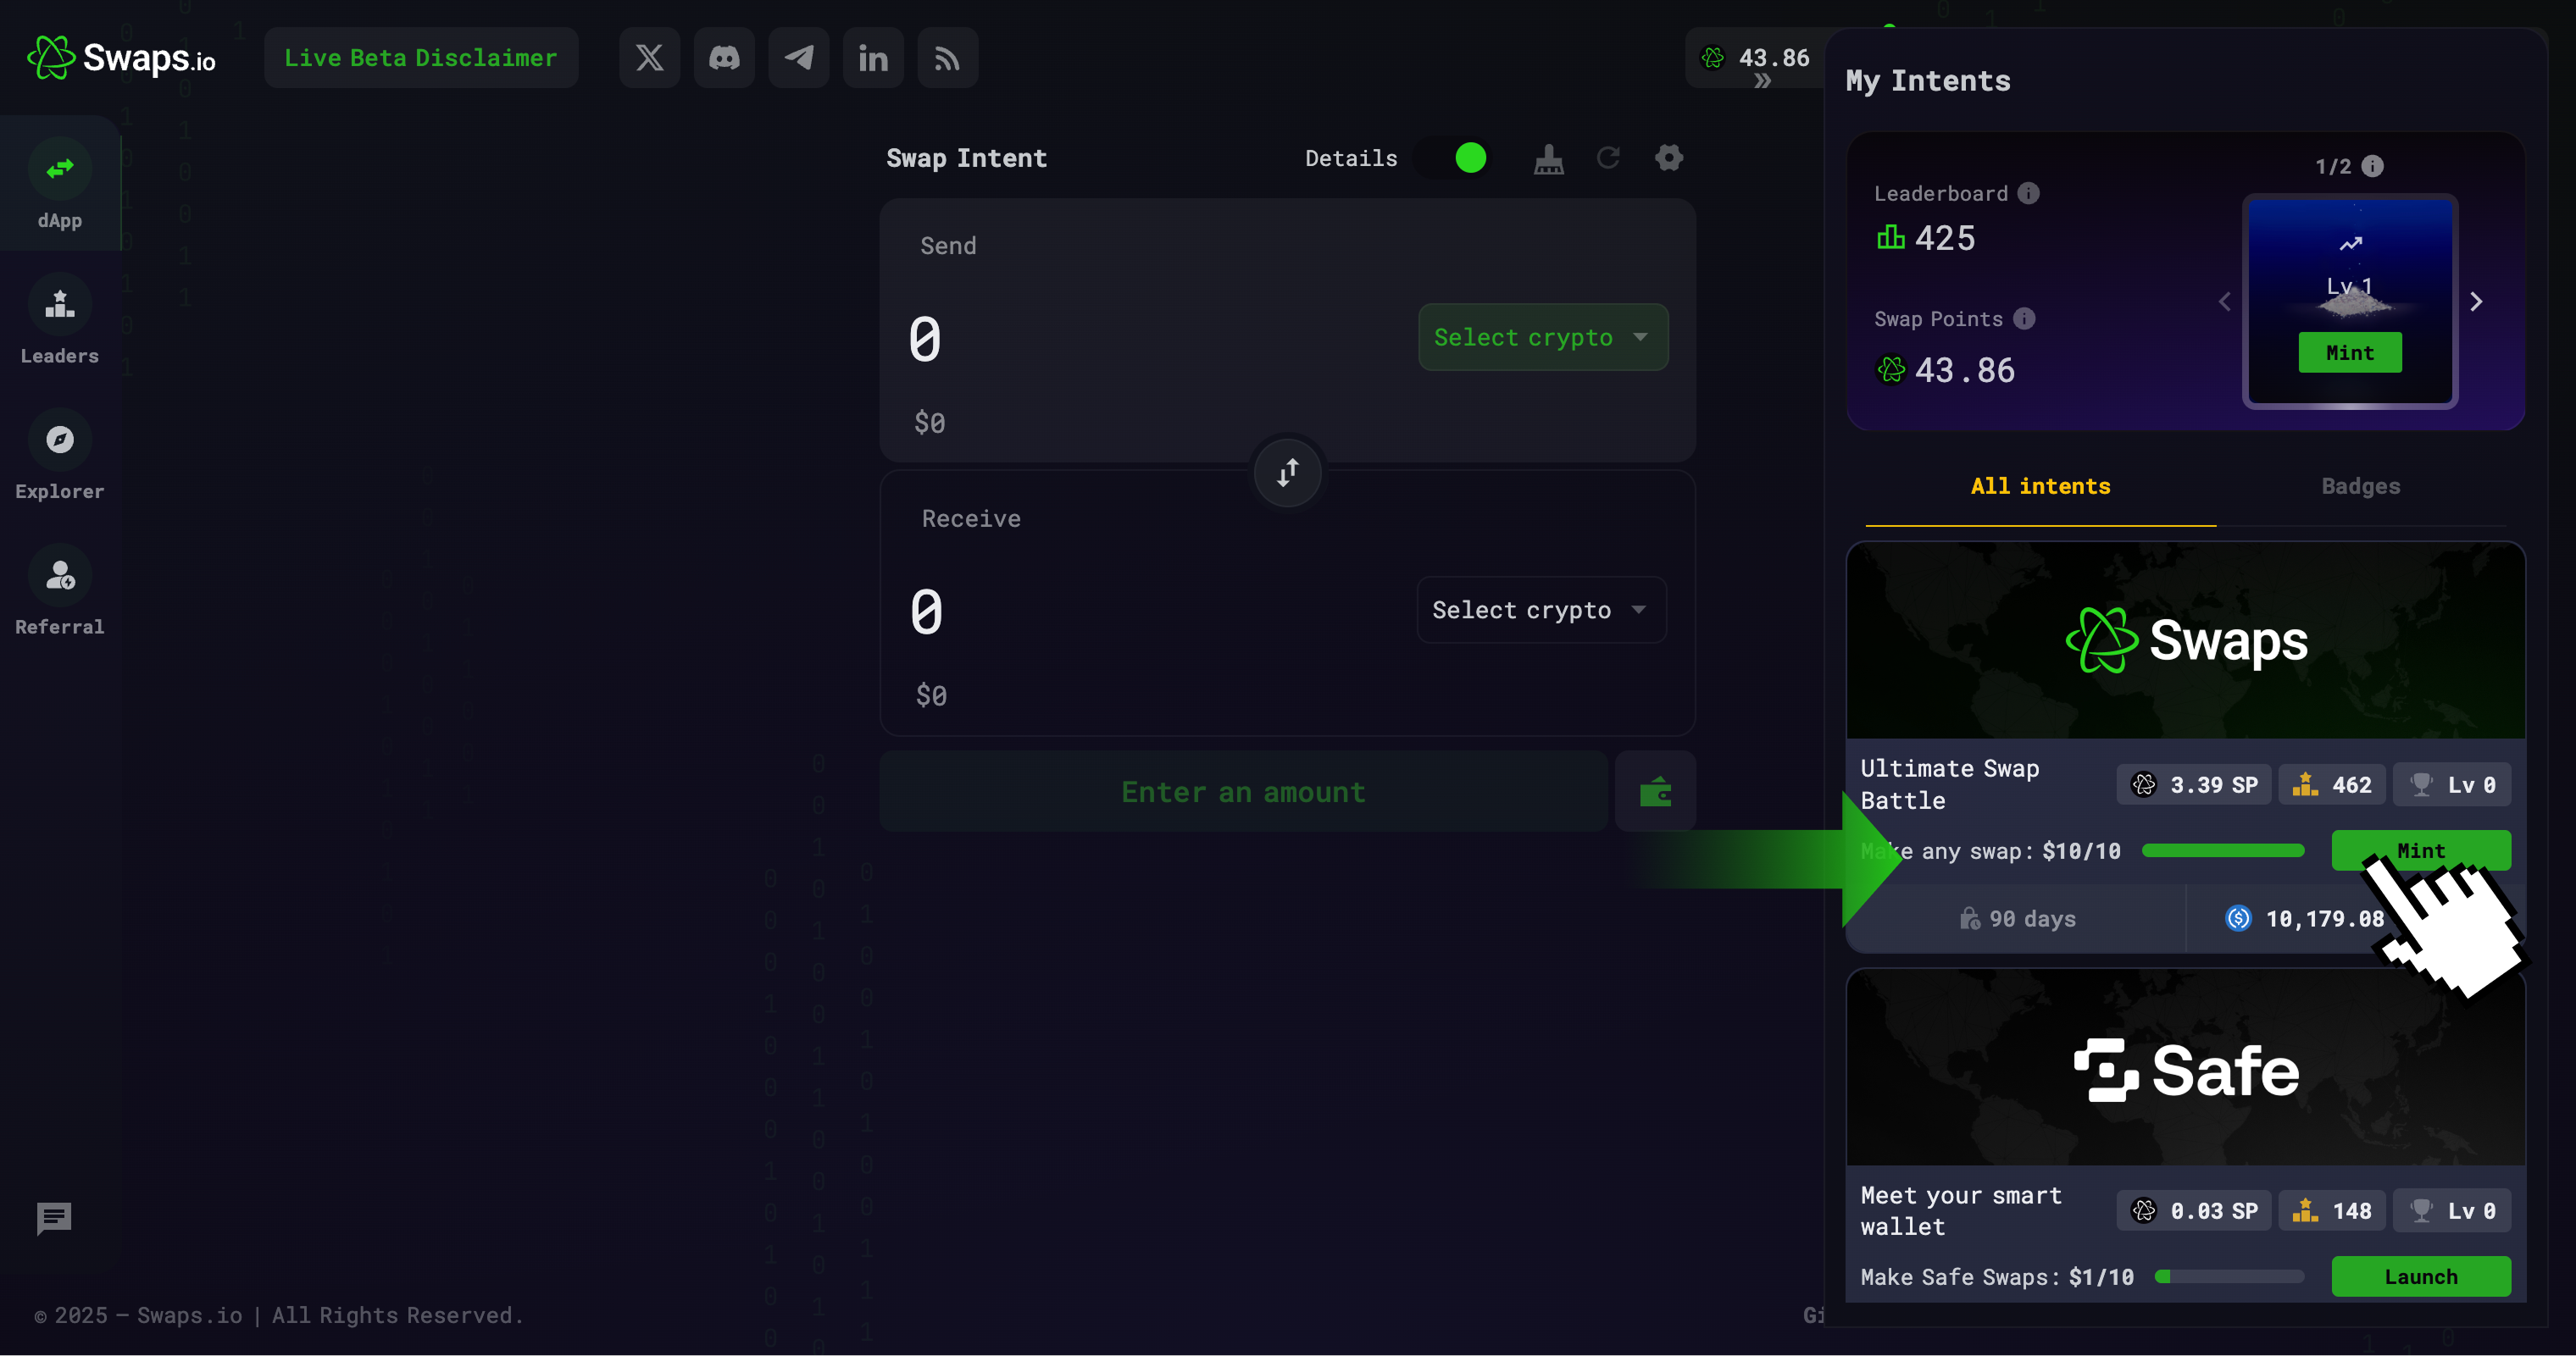Viewport: 2576px width, 1356px height.
Task: Click Launch on Safe intent
Action: tap(2420, 1277)
